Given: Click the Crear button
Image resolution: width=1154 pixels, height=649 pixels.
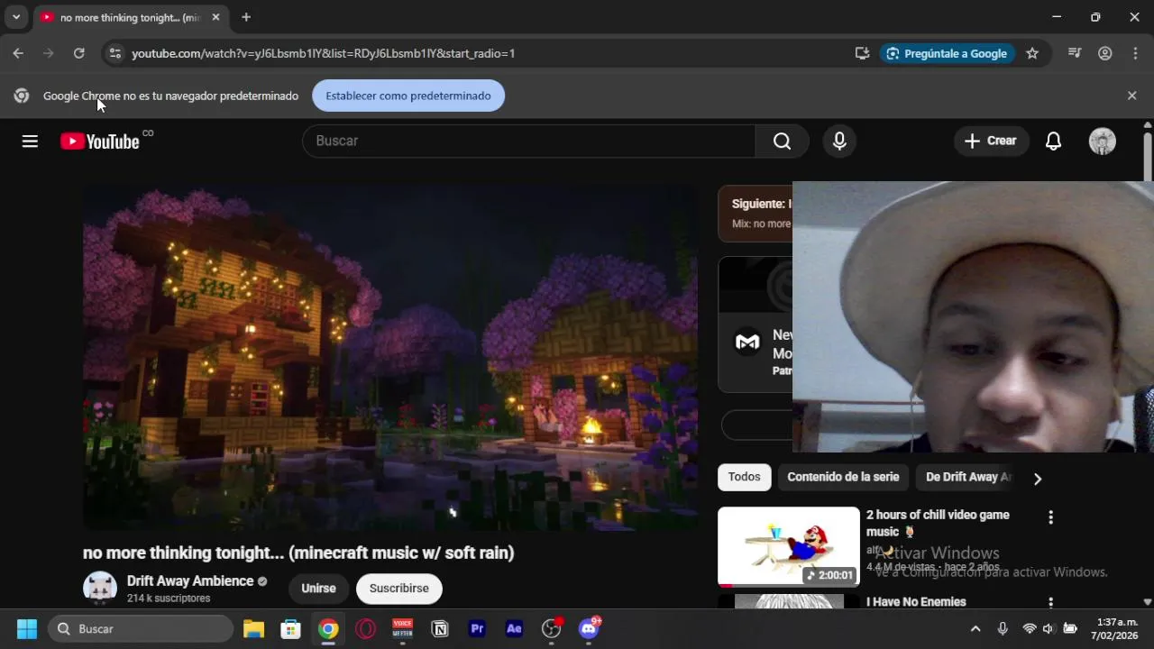Looking at the screenshot, I should (991, 141).
